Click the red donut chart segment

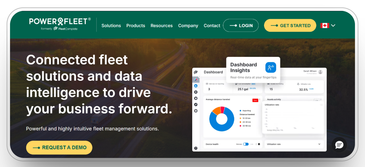(x=222, y=109)
